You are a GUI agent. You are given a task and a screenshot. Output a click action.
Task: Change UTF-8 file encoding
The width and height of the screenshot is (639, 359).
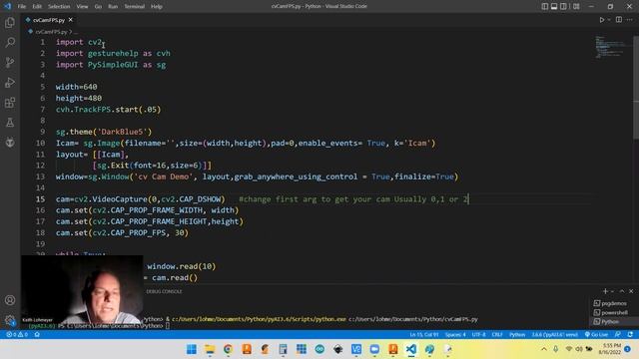click(478, 335)
